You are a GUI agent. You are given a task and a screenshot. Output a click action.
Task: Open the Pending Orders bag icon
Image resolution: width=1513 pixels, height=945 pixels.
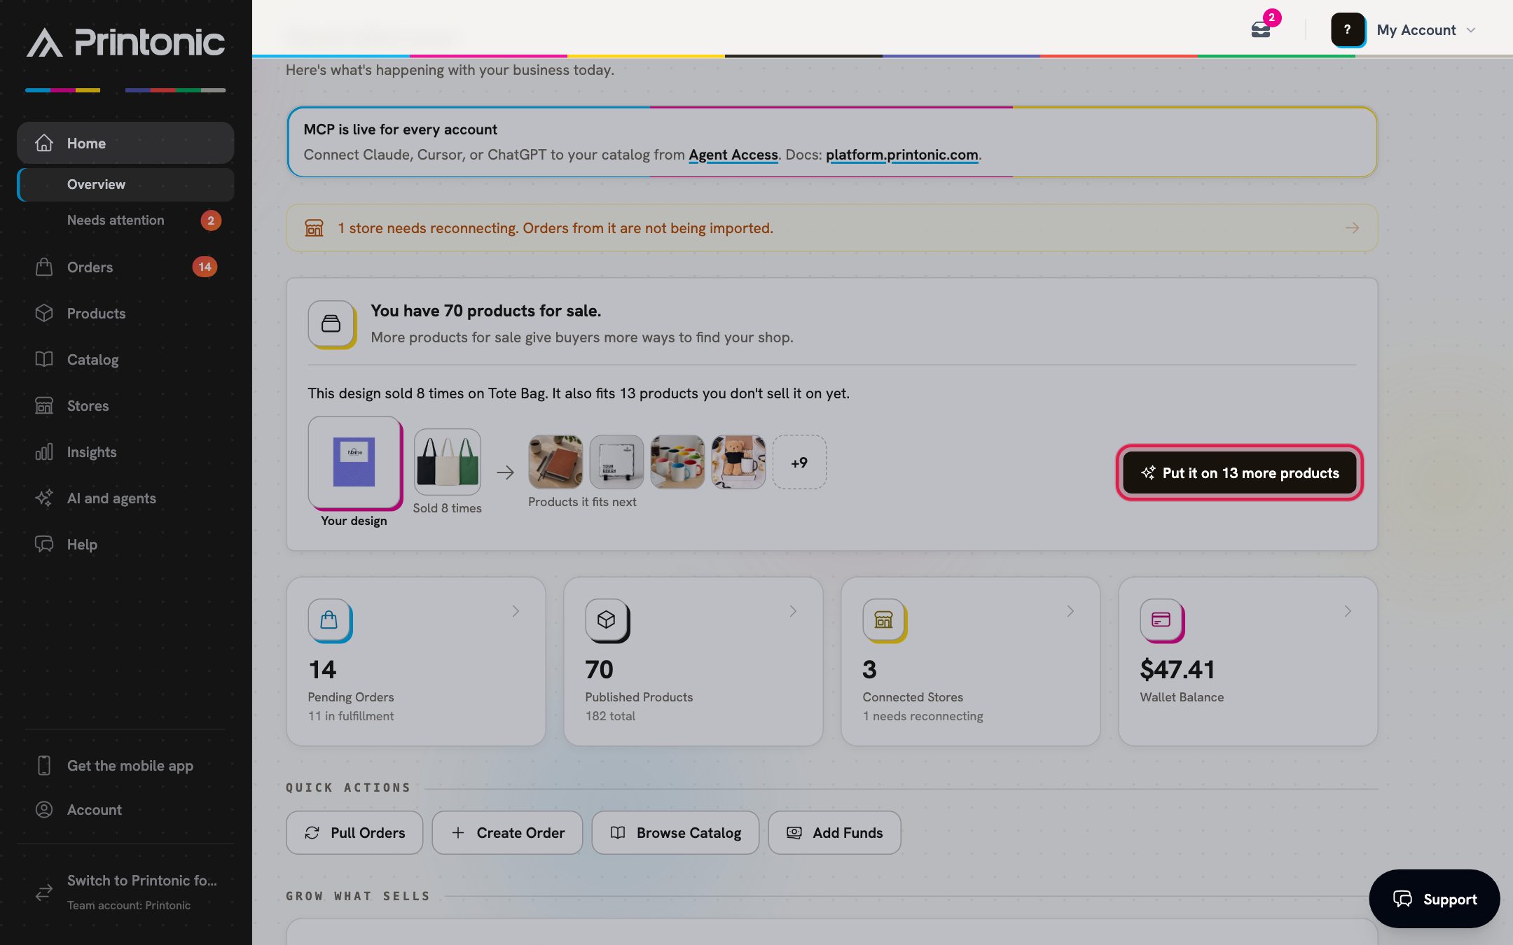(x=329, y=620)
